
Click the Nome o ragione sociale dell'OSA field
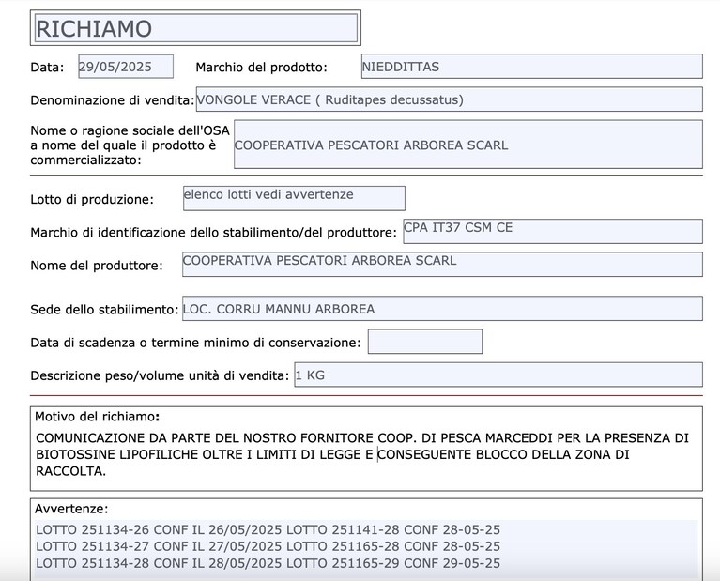468,145
